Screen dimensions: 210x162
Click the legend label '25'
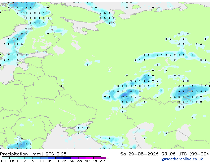(x=64, y=161)
